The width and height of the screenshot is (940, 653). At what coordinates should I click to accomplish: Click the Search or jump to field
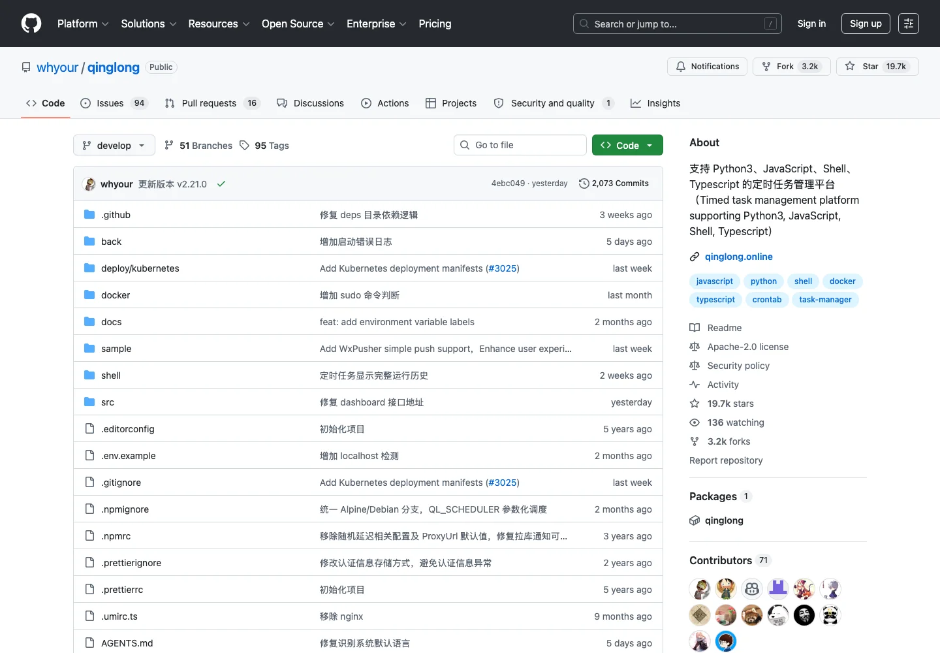click(677, 24)
